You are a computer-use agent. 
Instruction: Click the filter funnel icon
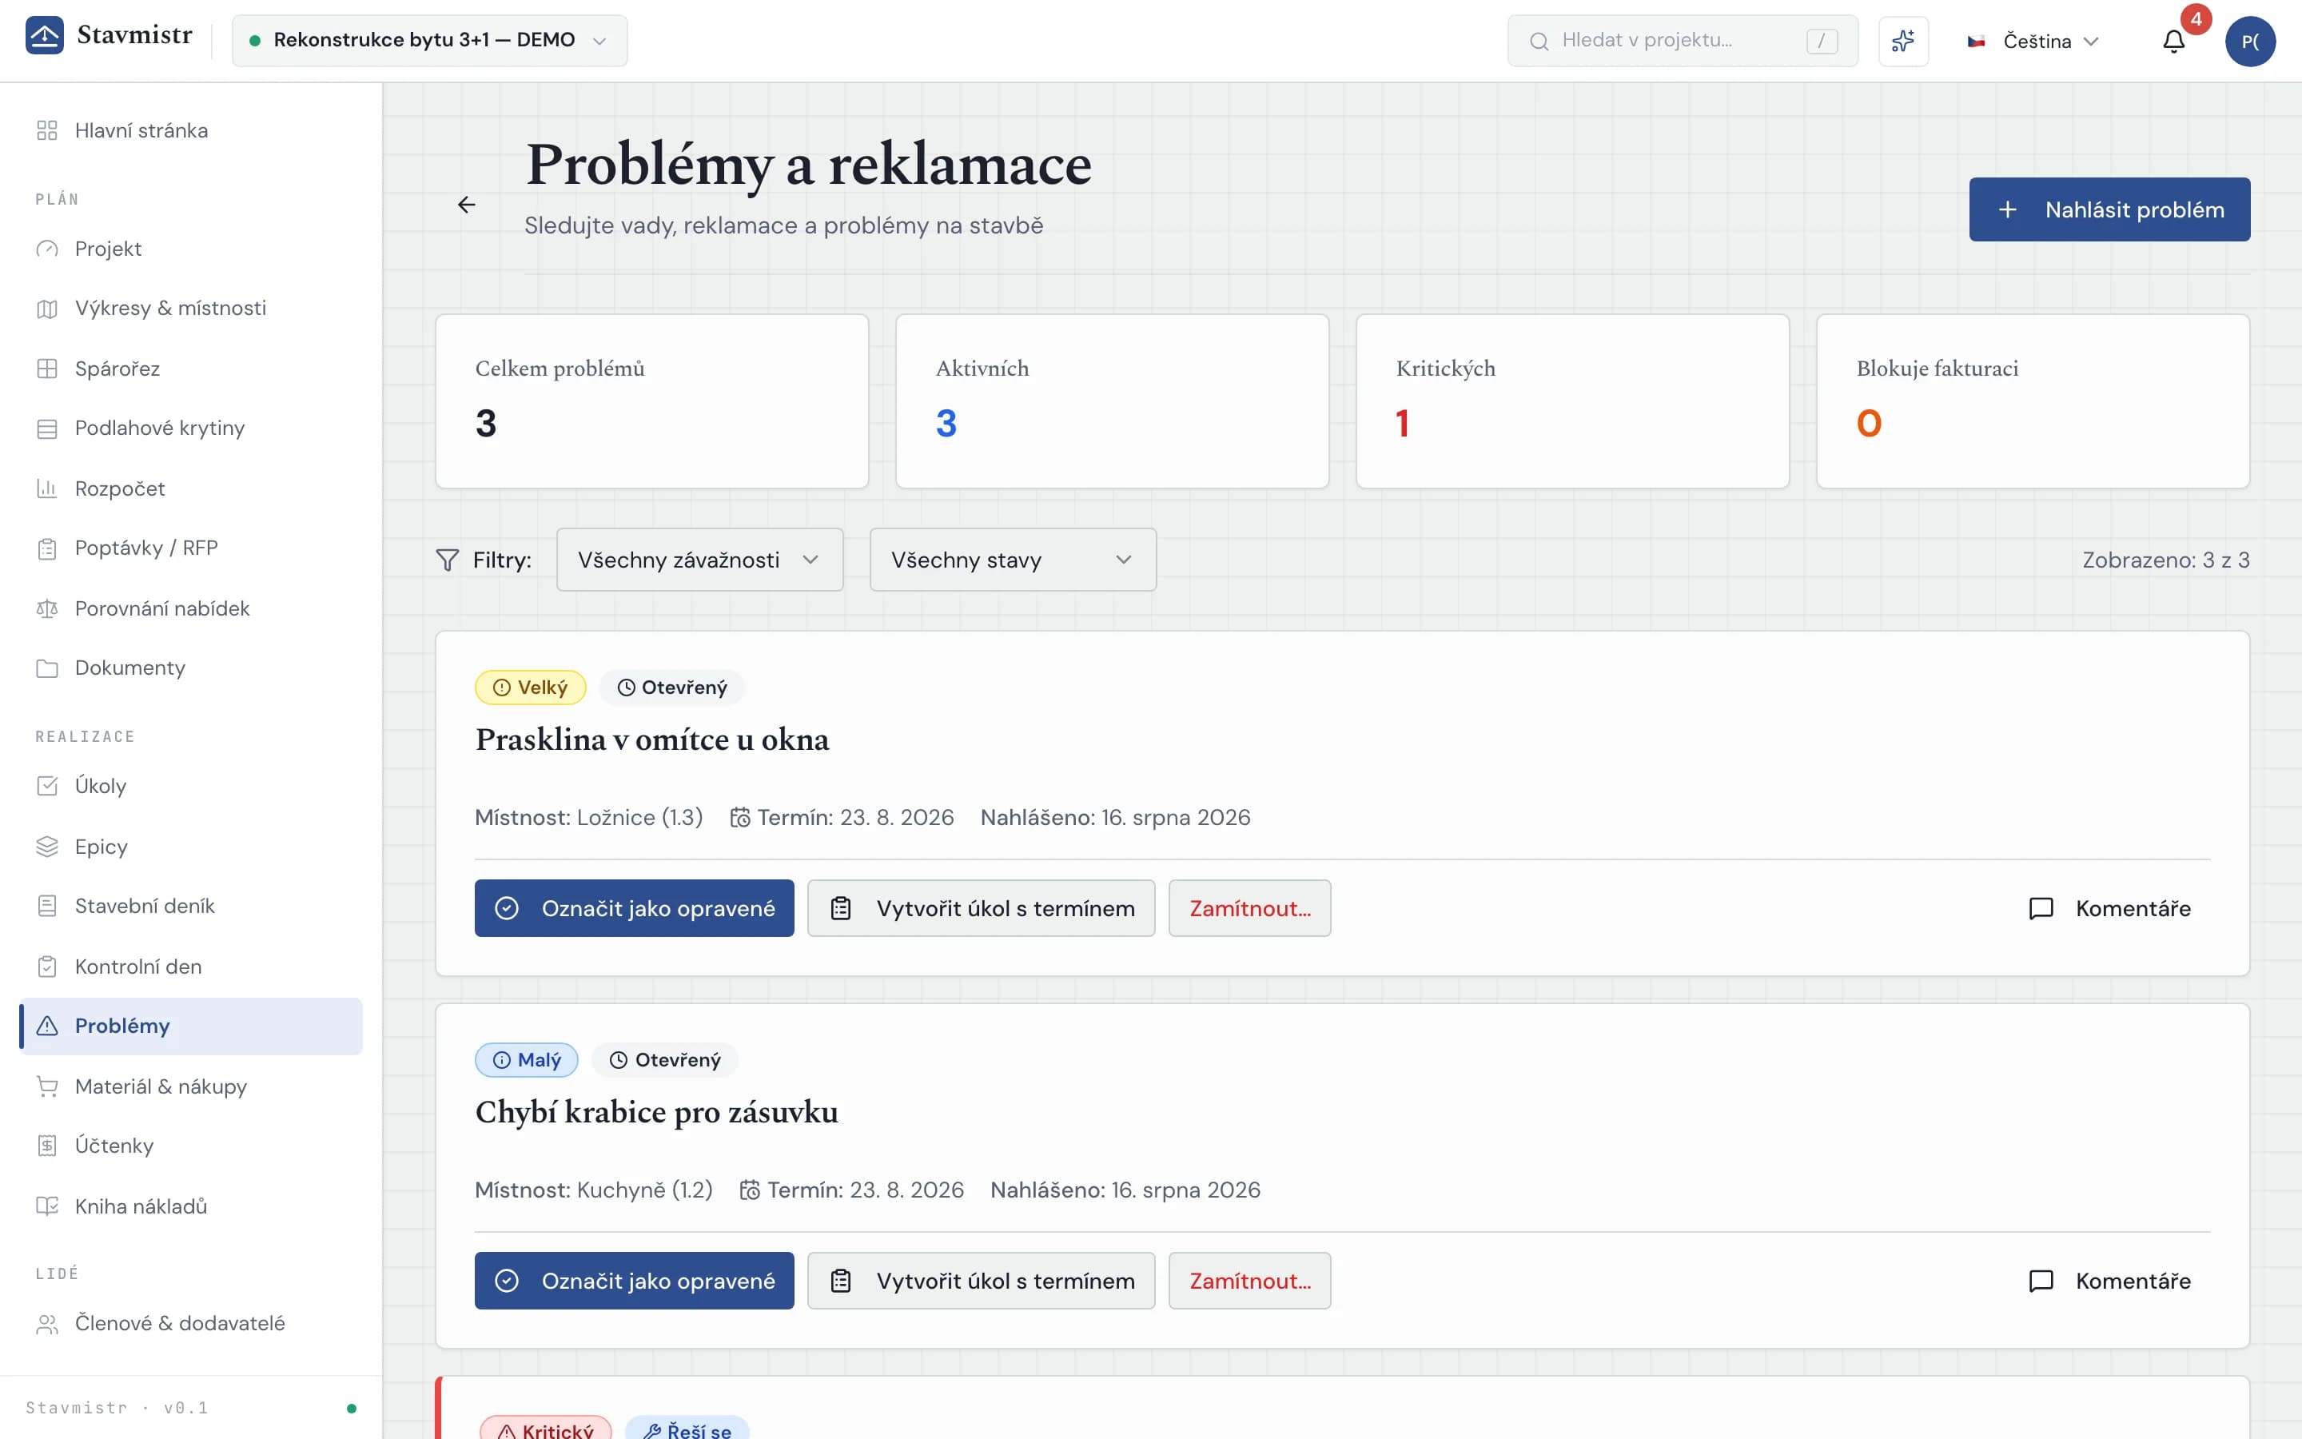[447, 560]
